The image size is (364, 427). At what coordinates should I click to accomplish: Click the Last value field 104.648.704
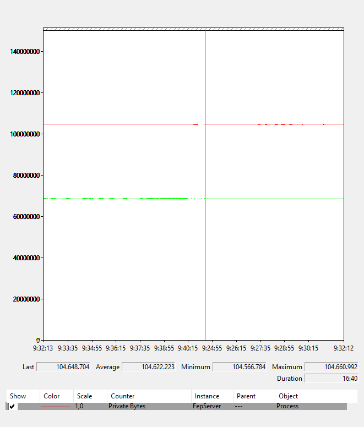pos(63,367)
